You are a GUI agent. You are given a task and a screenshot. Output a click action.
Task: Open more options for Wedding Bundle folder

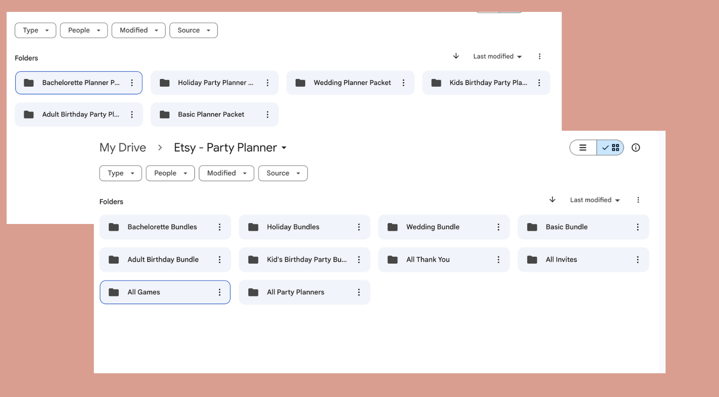click(x=498, y=227)
